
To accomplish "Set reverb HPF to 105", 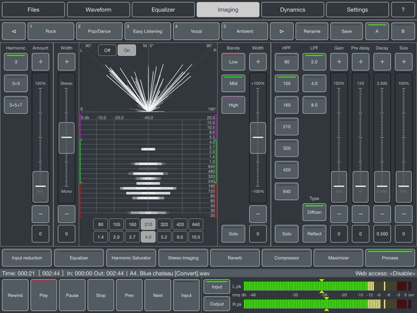I will 287,83.
